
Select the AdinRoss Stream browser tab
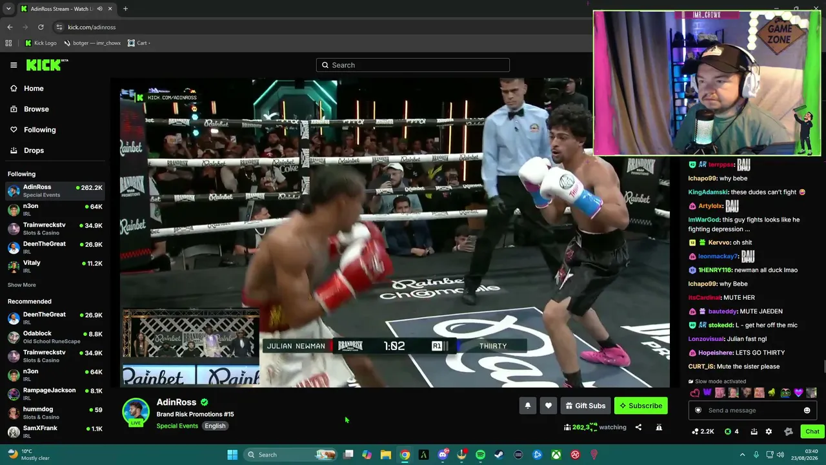tap(66, 9)
